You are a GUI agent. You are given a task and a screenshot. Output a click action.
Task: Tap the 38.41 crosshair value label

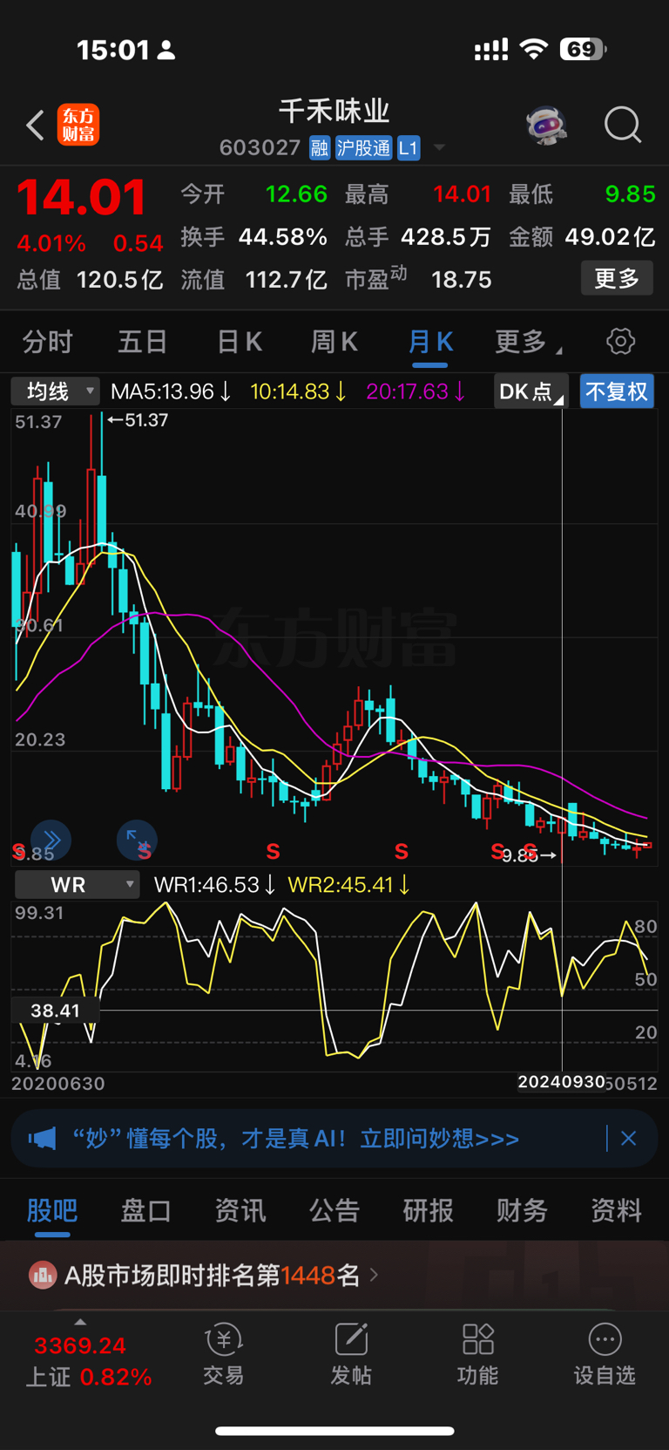(55, 1011)
